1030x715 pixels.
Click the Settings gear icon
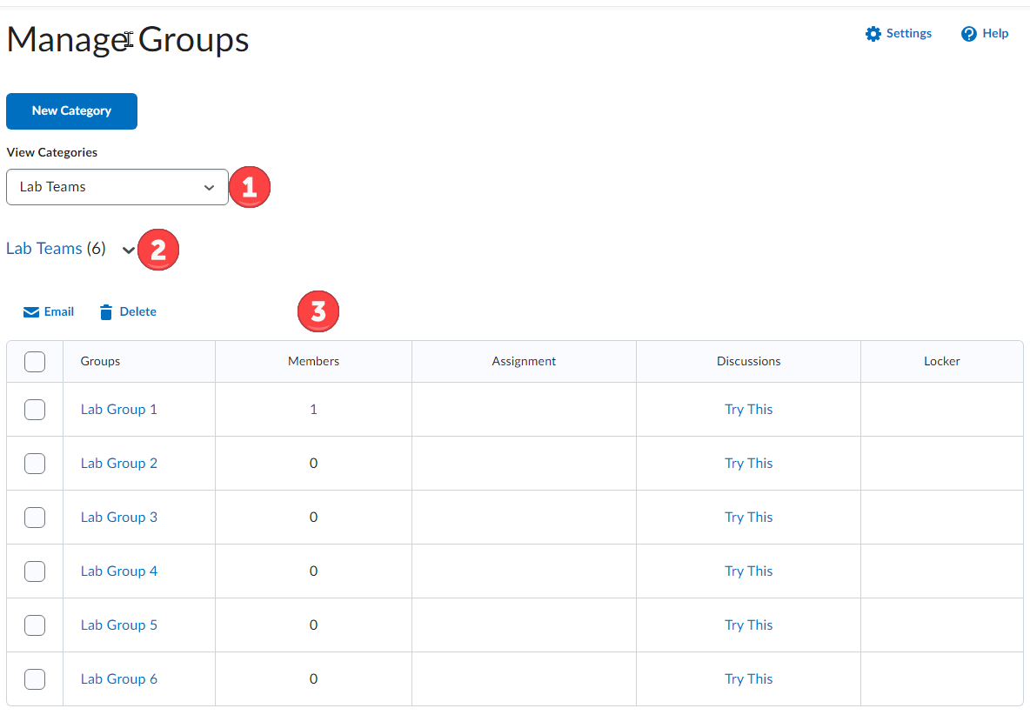pos(873,34)
